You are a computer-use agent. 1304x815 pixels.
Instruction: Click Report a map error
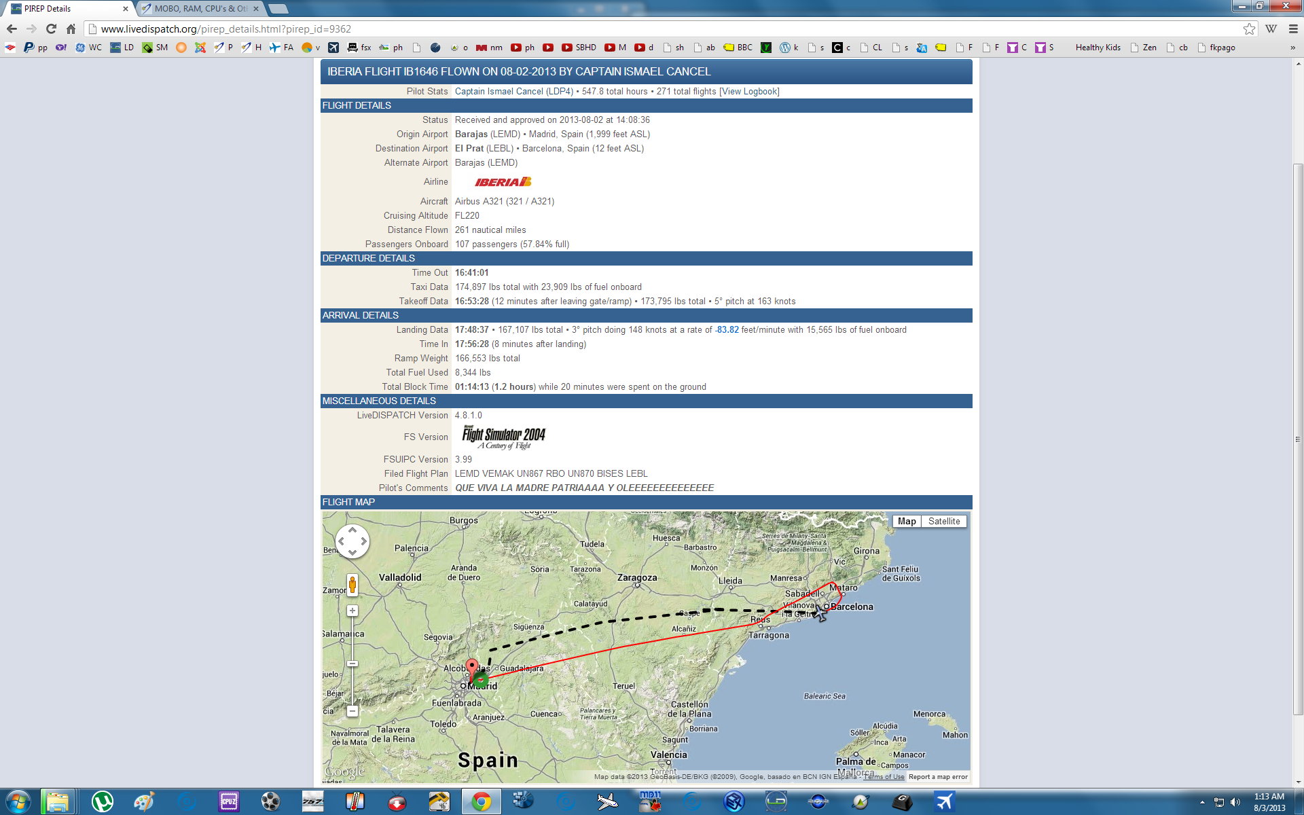938,777
